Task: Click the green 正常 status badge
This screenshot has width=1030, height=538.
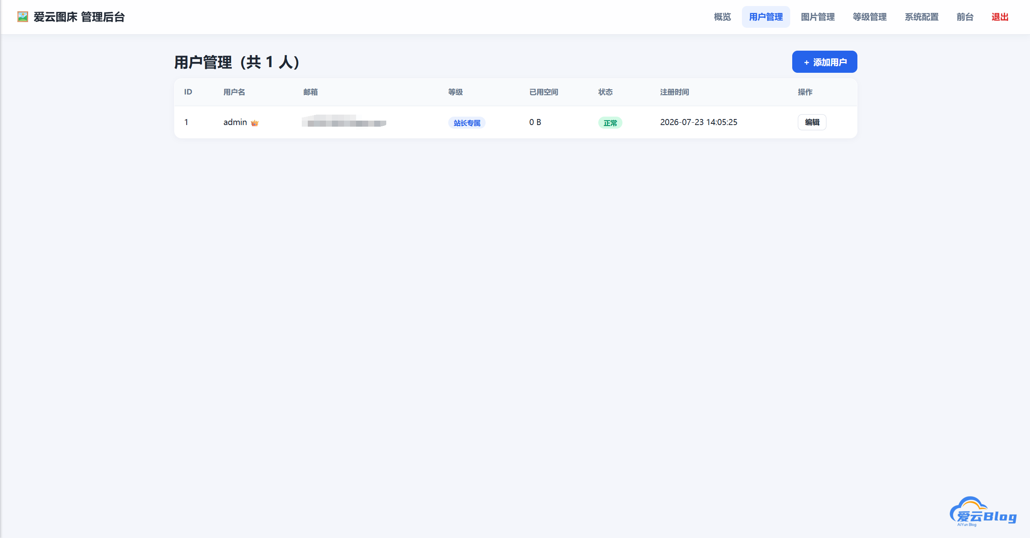Action: click(610, 123)
